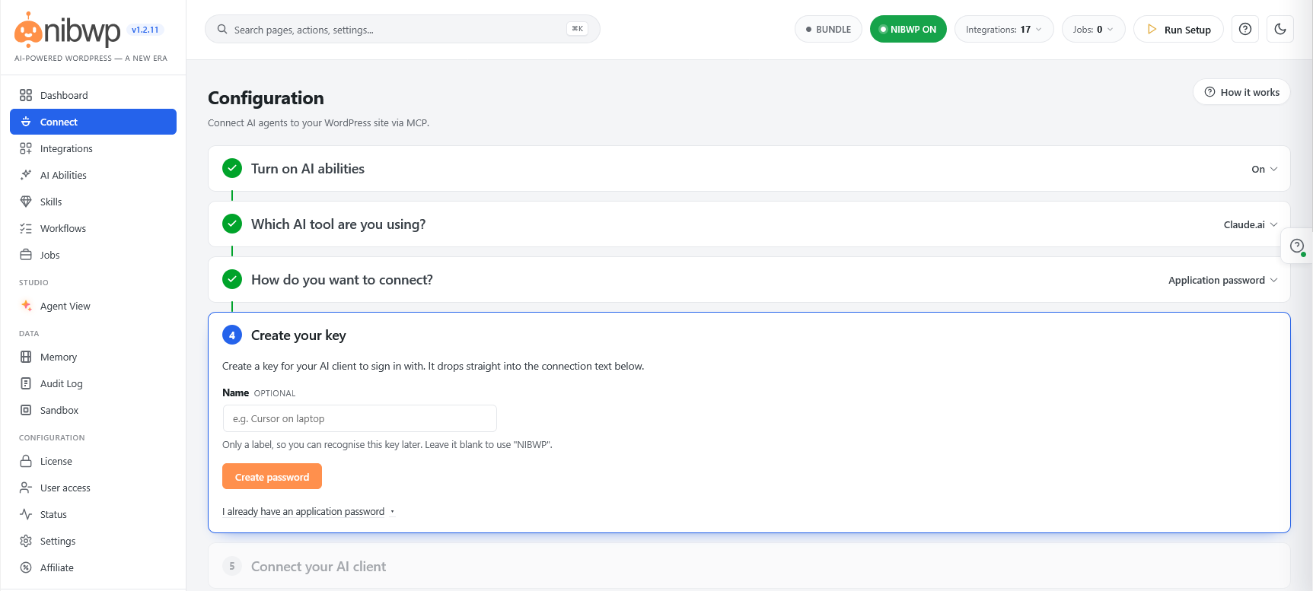The width and height of the screenshot is (1313, 591).
Task: Click the Dashboard grid icon
Action: (26, 95)
